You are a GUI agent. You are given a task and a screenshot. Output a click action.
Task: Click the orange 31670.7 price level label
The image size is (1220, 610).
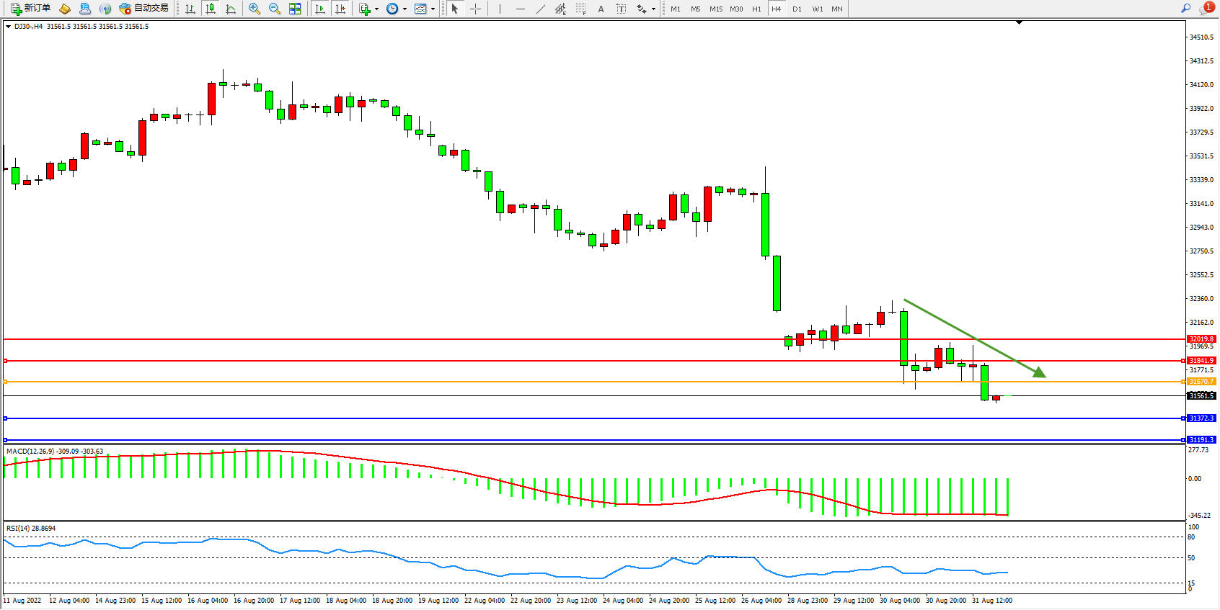(x=1201, y=382)
